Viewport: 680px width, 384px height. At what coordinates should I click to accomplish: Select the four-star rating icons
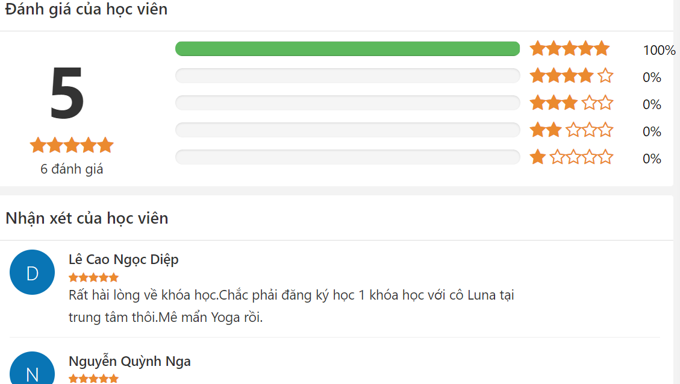tap(570, 75)
